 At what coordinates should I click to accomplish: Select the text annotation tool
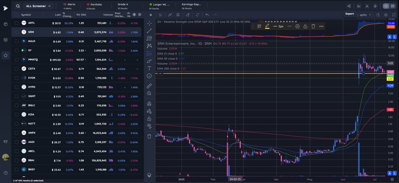149,68
